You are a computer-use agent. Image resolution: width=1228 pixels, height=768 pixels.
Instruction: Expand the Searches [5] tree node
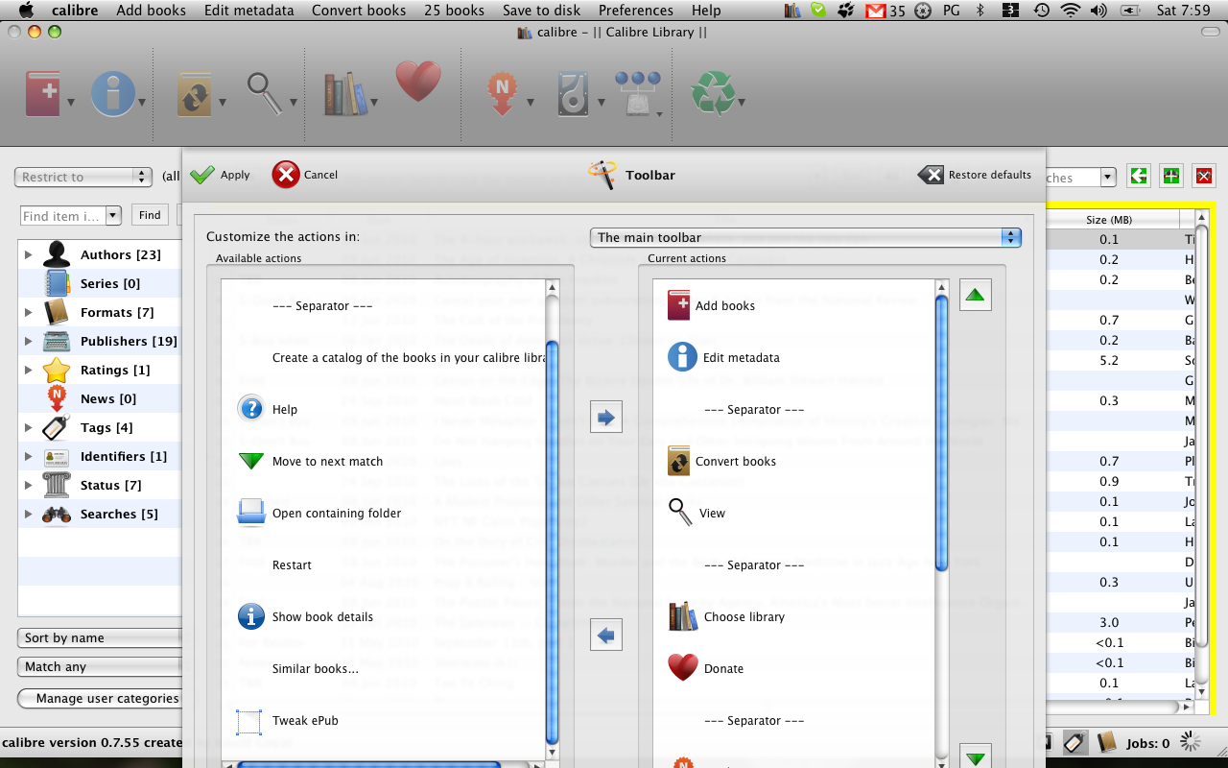[x=28, y=515]
